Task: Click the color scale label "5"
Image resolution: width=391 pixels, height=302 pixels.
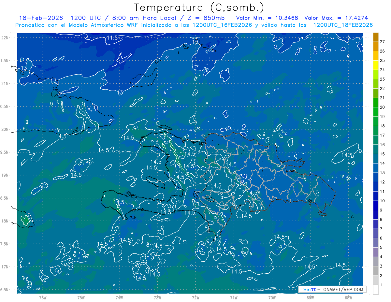Action: 381,248
